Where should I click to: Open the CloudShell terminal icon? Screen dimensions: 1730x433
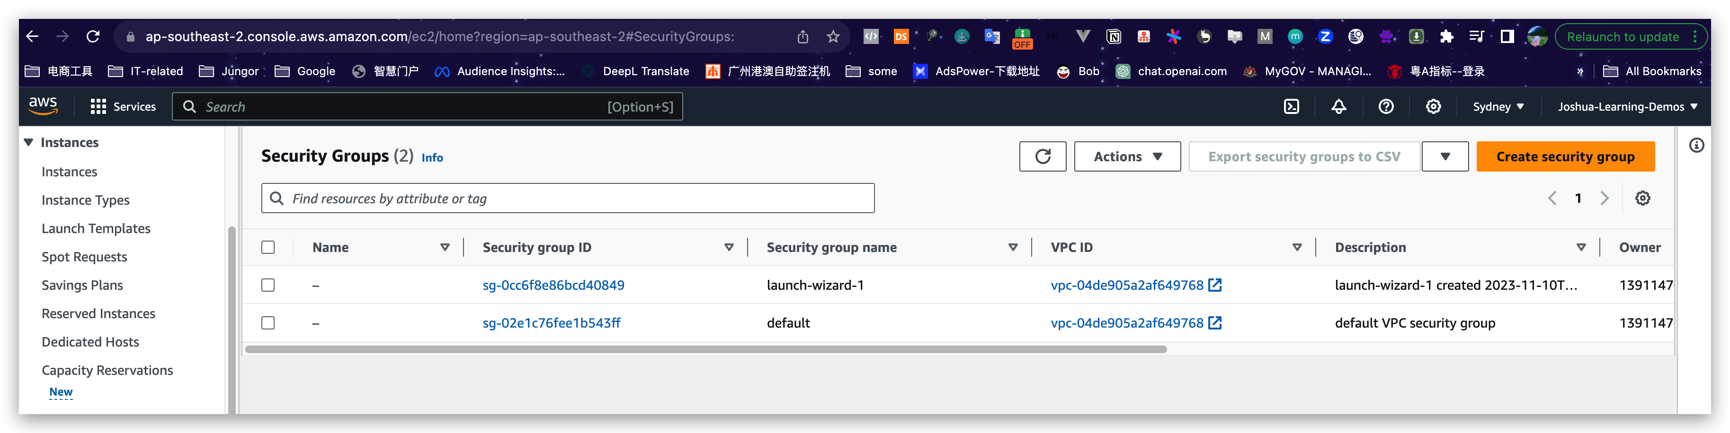[x=1292, y=106]
